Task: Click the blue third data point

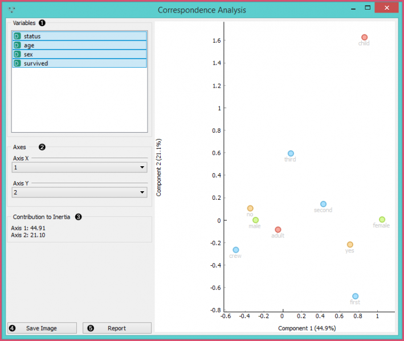Action: [291, 154]
